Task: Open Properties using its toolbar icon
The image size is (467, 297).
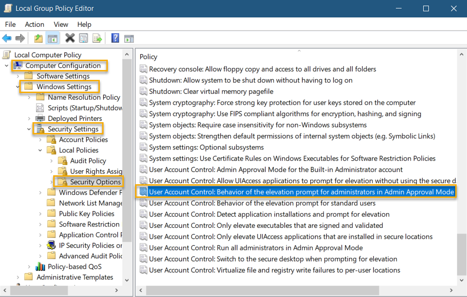Action: 83,38
